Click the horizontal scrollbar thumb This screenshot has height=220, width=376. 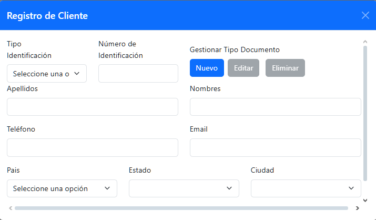point(181,208)
